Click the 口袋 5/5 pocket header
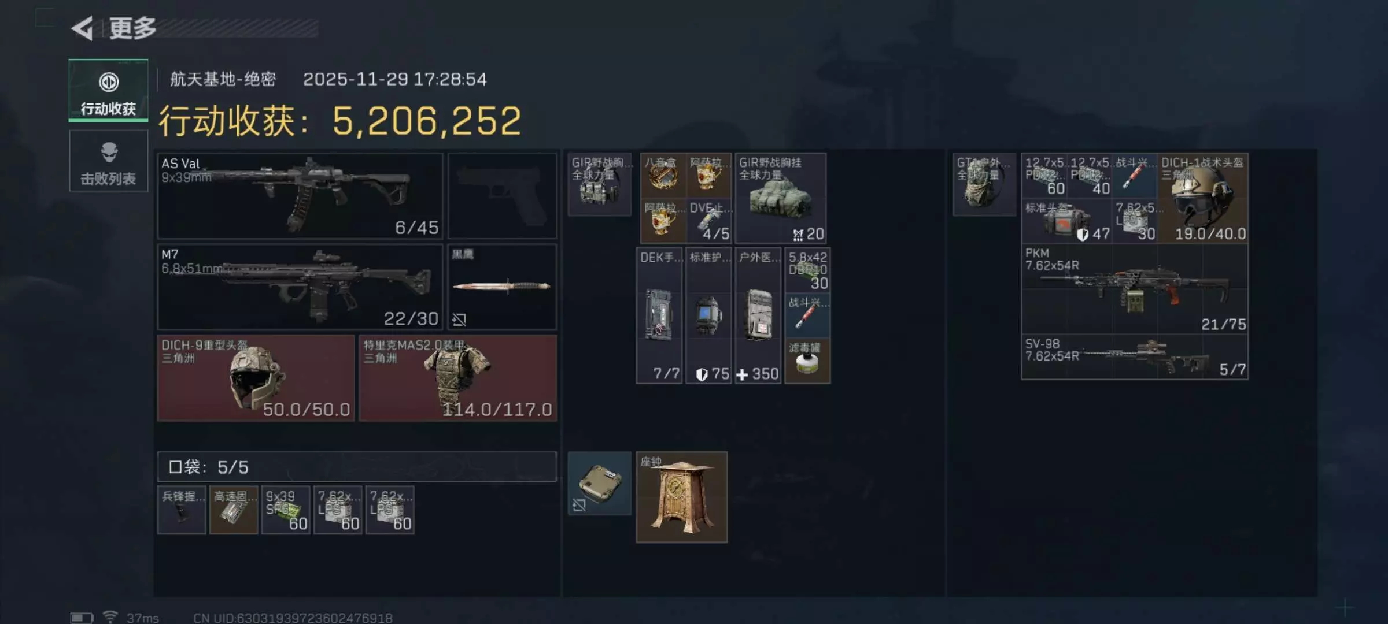This screenshot has width=1388, height=624. (357, 467)
